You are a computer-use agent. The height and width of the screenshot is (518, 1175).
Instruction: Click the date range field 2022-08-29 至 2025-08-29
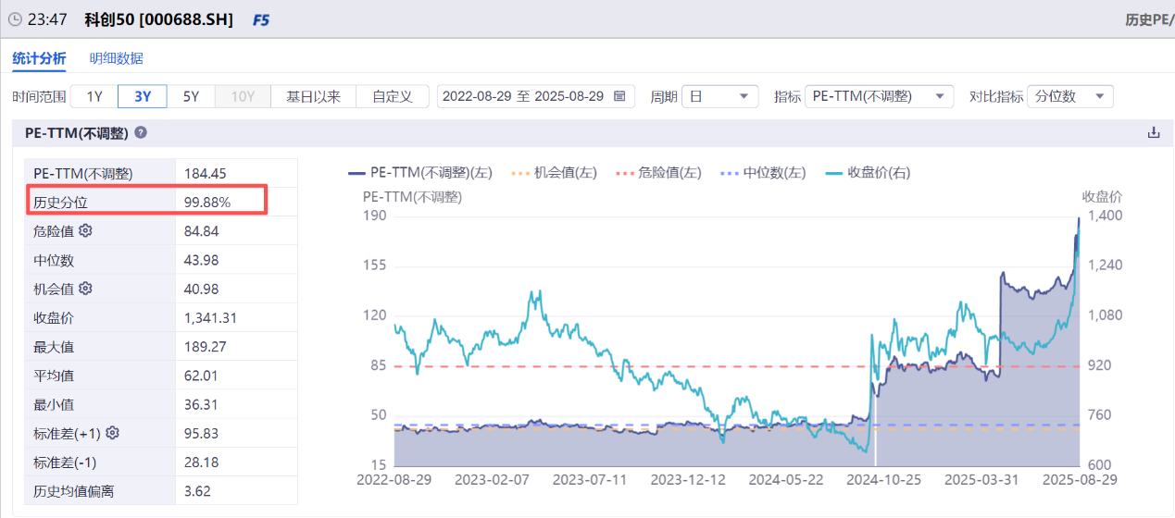[x=523, y=96]
